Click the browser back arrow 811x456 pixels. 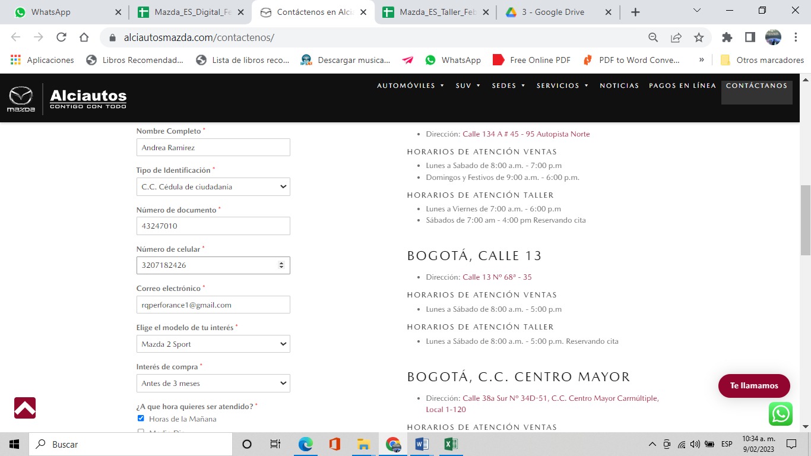tap(15, 37)
